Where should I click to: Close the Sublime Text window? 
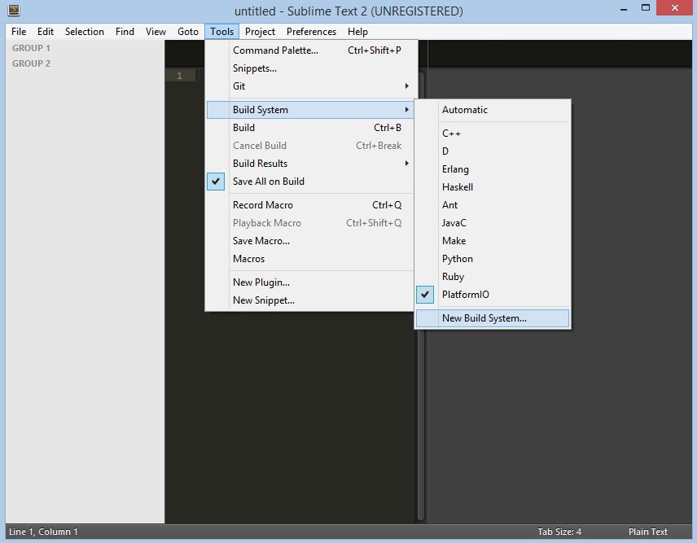coord(674,8)
